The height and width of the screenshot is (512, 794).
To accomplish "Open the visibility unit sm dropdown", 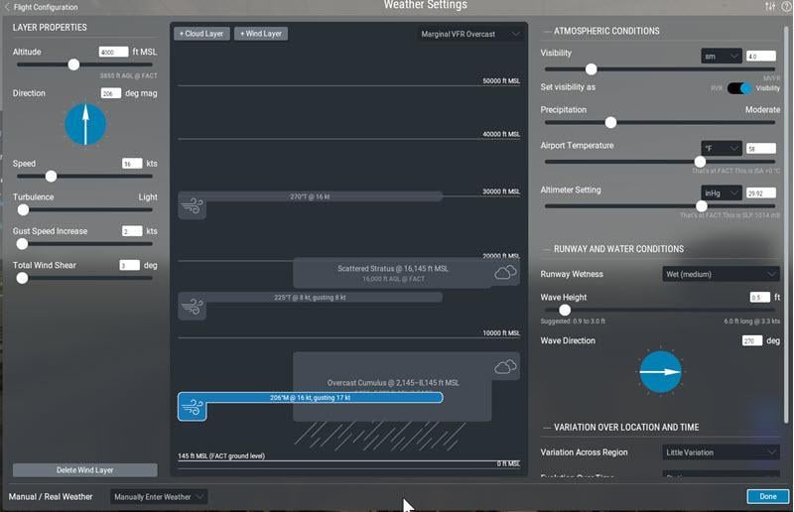I will tap(722, 57).
